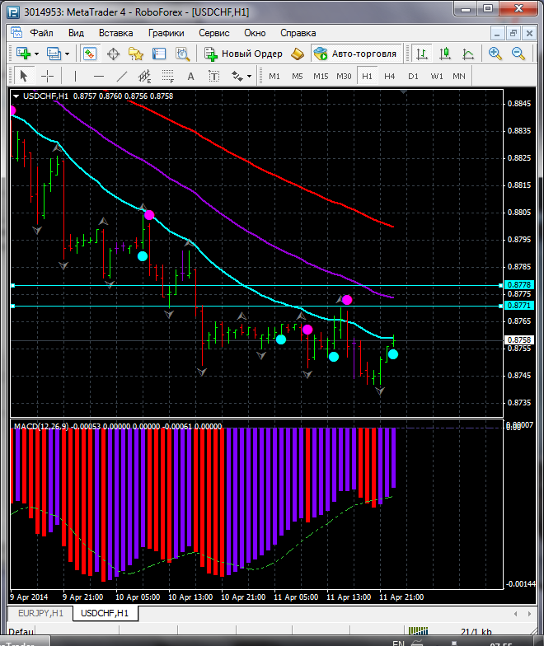
Task: Click the magenta marker near 0.8771 level
Action: coord(347,300)
